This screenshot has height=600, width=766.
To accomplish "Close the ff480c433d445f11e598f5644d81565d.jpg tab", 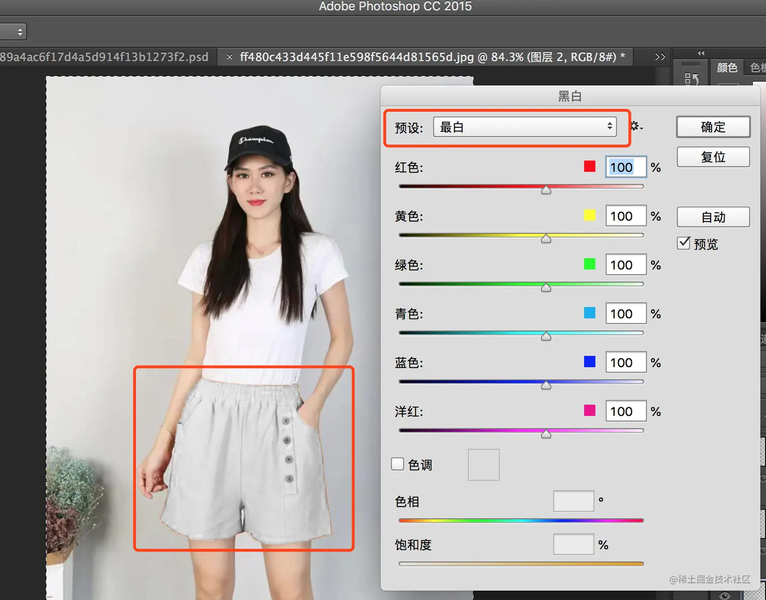I will click(229, 57).
